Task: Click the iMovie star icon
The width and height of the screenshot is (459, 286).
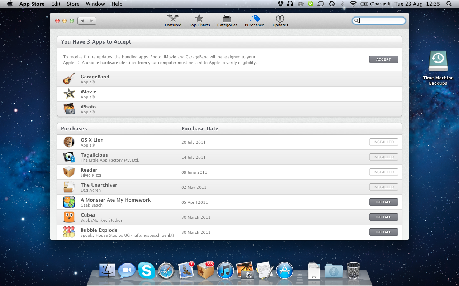Action: click(x=69, y=94)
